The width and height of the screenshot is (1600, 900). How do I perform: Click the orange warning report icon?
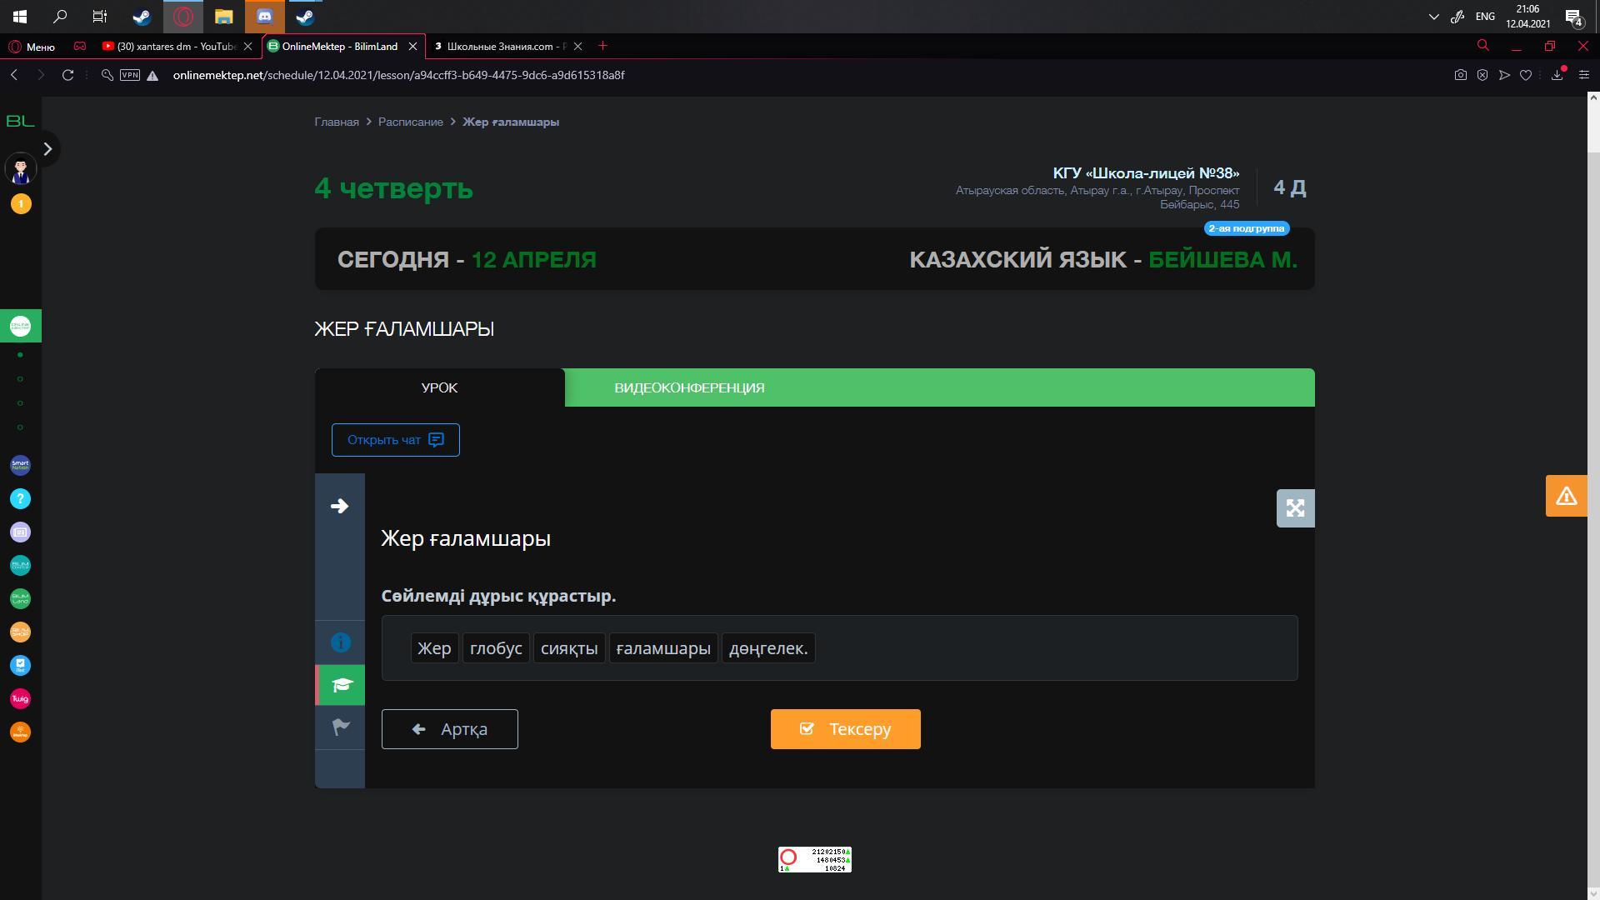click(1566, 496)
